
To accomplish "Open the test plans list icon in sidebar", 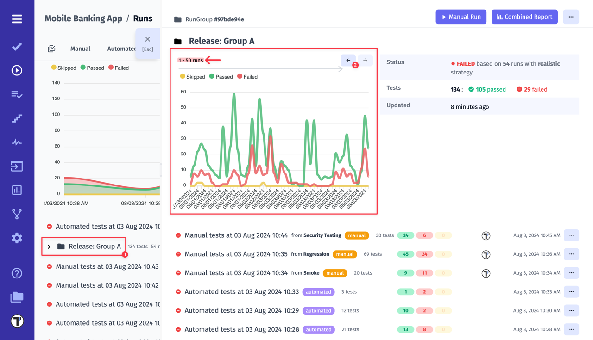I will point(17,94).
